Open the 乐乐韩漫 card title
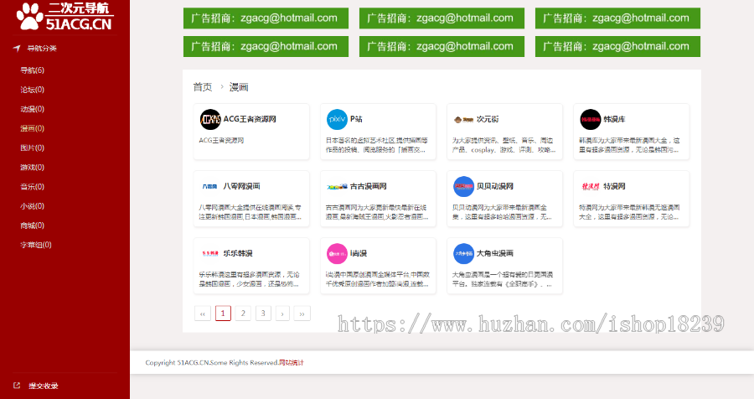This screenshot has height=399, width=754. pos(238,253)
